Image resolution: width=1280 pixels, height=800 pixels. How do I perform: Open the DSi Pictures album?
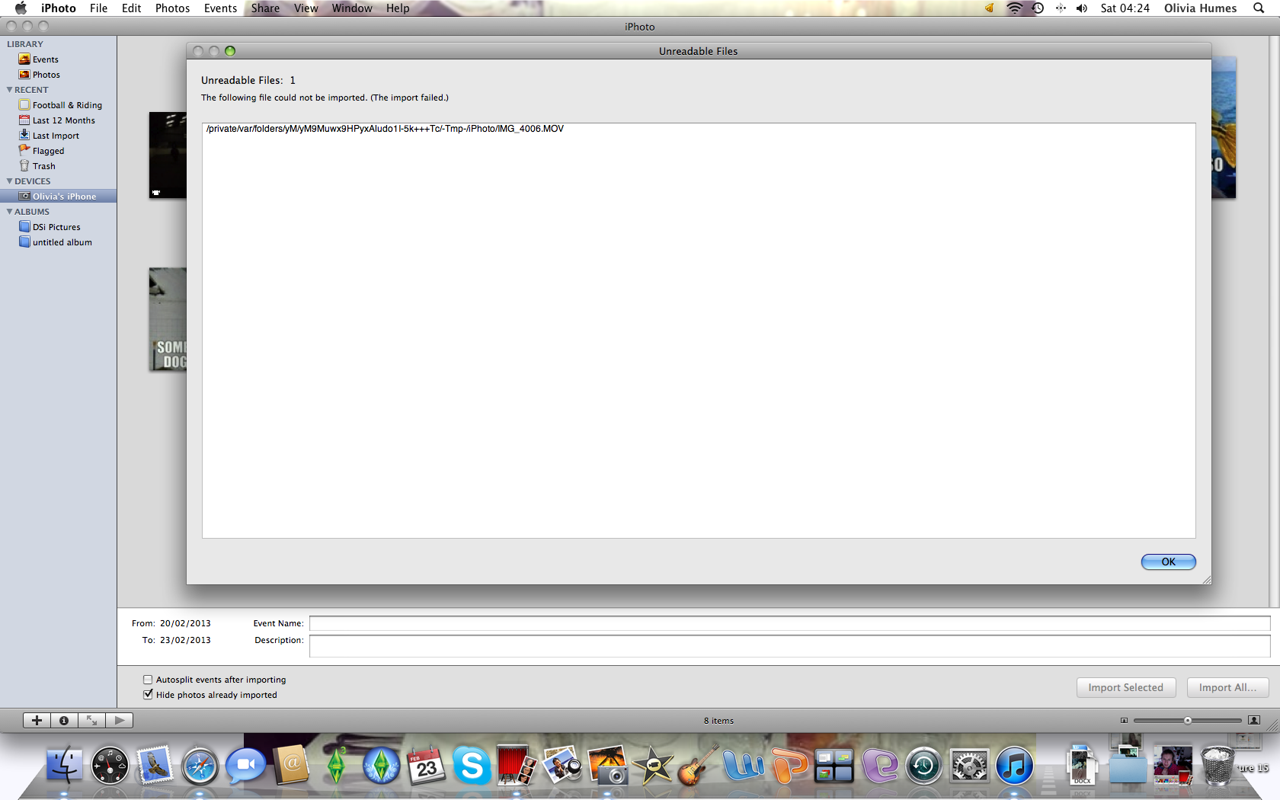point(56,227)
